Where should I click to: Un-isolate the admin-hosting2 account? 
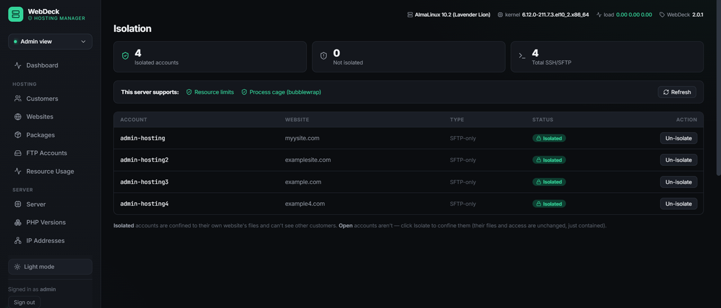click(x=679, y=160)
